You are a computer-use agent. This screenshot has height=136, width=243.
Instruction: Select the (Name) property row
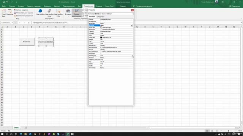pos(110,19)
